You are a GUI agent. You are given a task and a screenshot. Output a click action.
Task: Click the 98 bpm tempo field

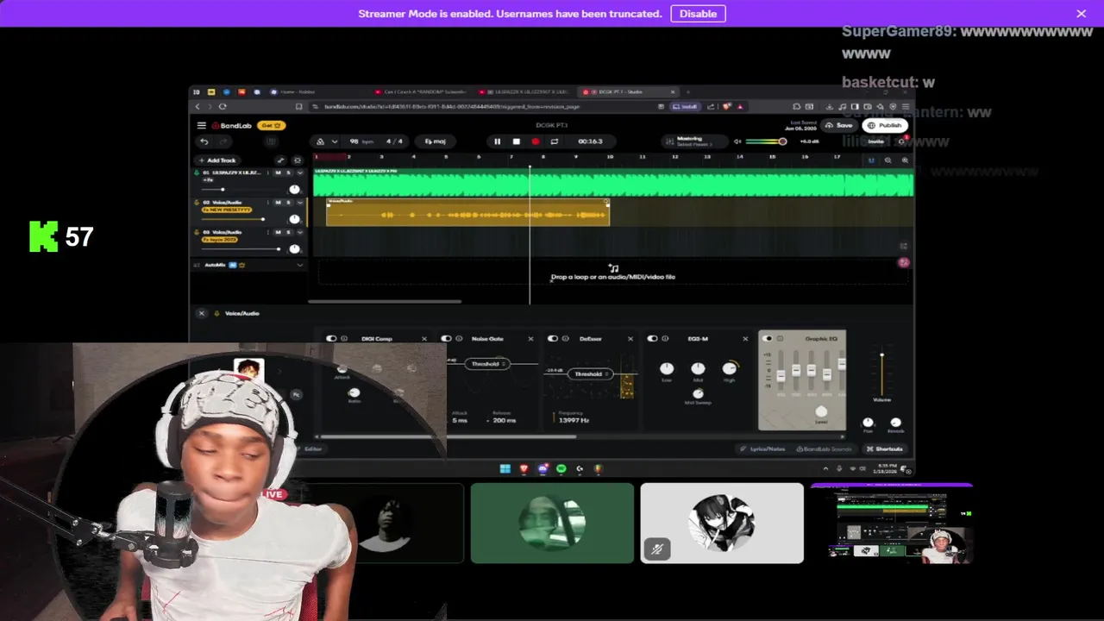[x=360, y=141]
